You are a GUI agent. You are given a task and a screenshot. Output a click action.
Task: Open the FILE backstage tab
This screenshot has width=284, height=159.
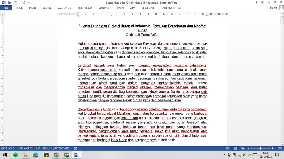click(6, 8)
